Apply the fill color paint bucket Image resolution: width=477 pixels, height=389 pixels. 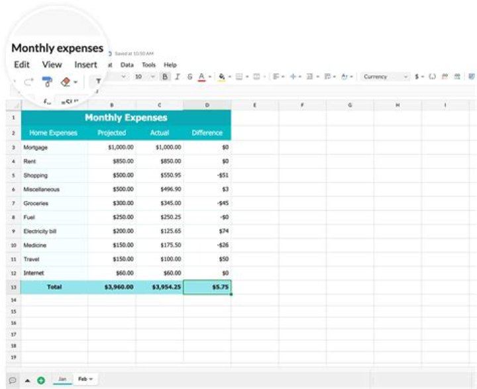[222, 77]
